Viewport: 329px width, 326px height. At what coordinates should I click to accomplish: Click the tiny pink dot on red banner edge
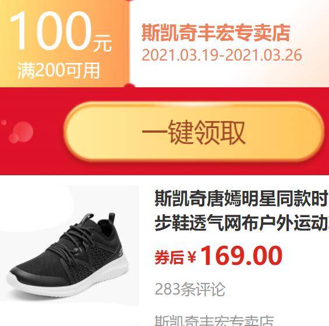pos(3,122)
